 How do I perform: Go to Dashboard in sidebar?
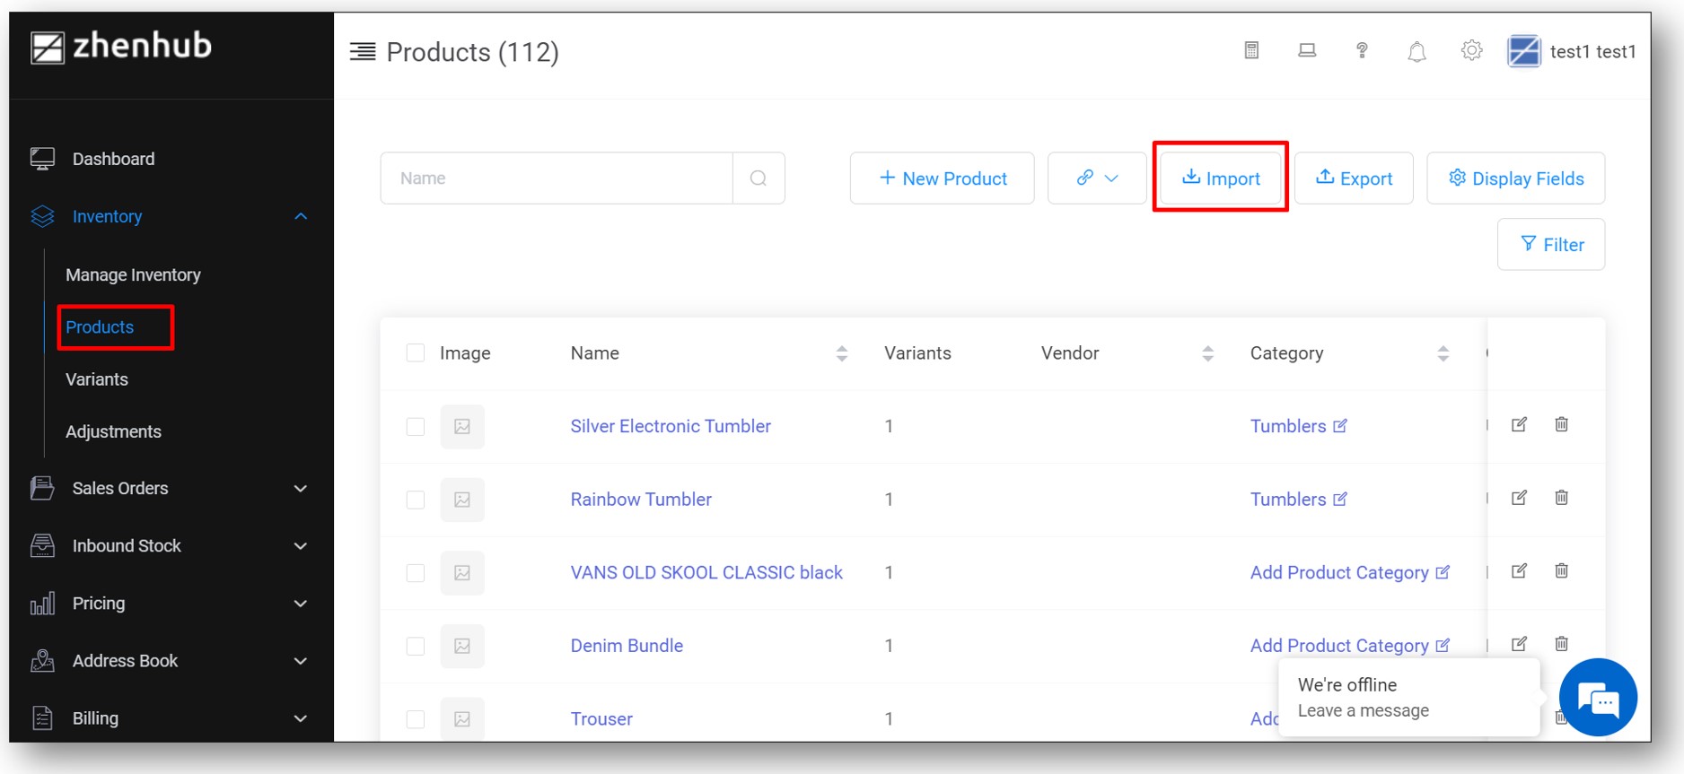pos(113,159)
